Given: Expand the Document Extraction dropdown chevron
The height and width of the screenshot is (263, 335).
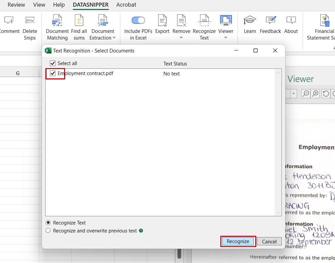Looking at the screenshot, I should tap(114, 38).
